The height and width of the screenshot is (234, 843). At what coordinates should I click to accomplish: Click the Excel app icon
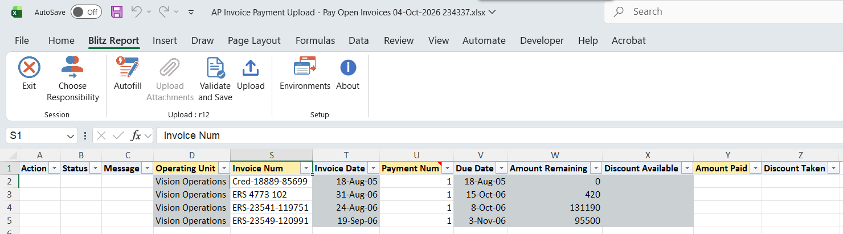[18, 12]
